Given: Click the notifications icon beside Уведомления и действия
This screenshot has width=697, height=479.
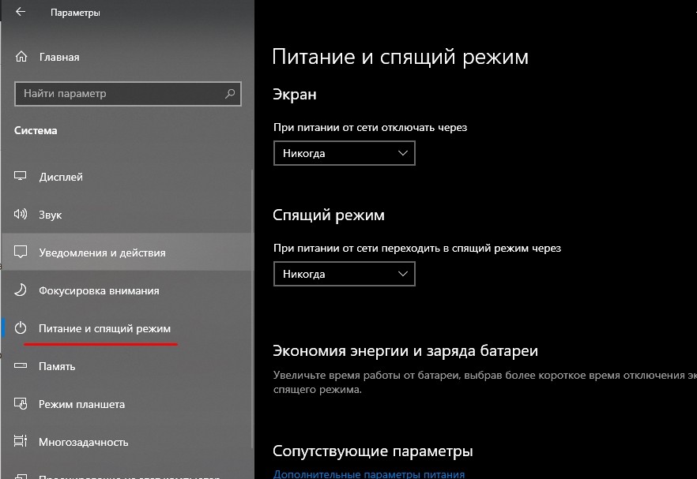Looking at the screenshot, I should (21, 253).
